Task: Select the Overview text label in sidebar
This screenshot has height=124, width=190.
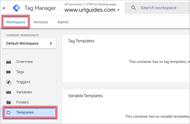Action: [x=24, y=62]
